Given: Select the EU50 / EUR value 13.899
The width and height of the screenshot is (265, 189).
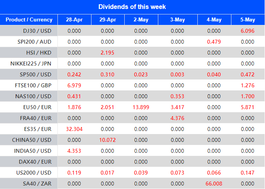Looking at the screenshot, I should point(141,107).
